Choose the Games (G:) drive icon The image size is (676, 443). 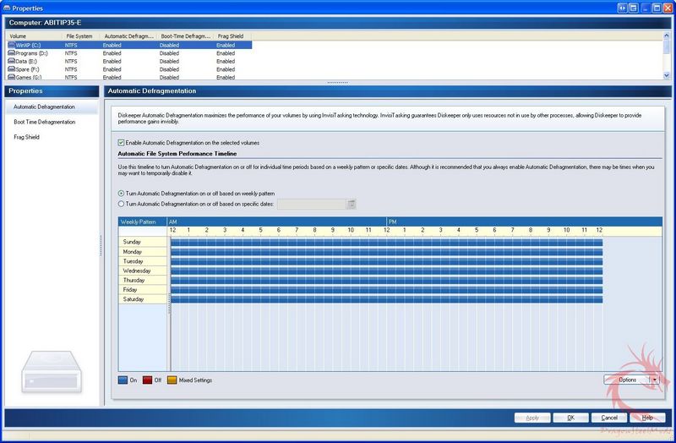coord(10,77)
